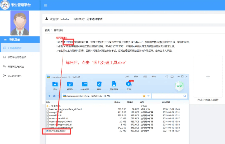
Task: Click the 添加 (Add) icon in 360压缩
Action: pos(55,84)
